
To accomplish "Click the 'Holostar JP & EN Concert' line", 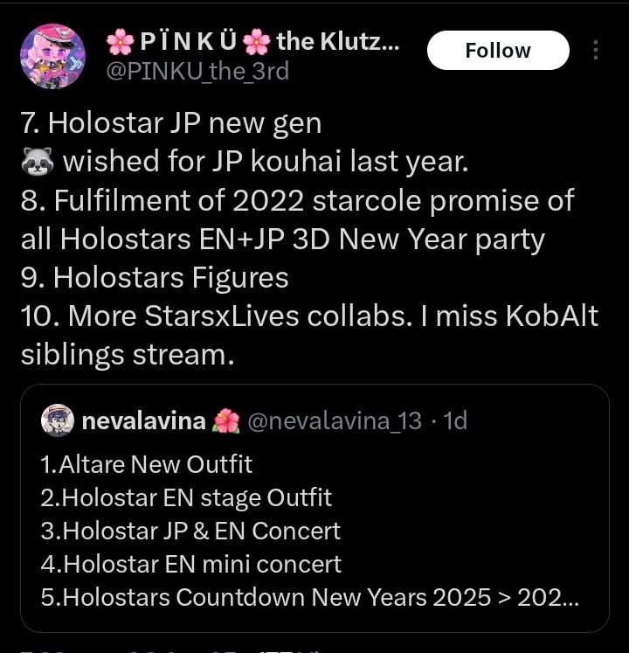I will pyautogui.click(x=190, y=531).
